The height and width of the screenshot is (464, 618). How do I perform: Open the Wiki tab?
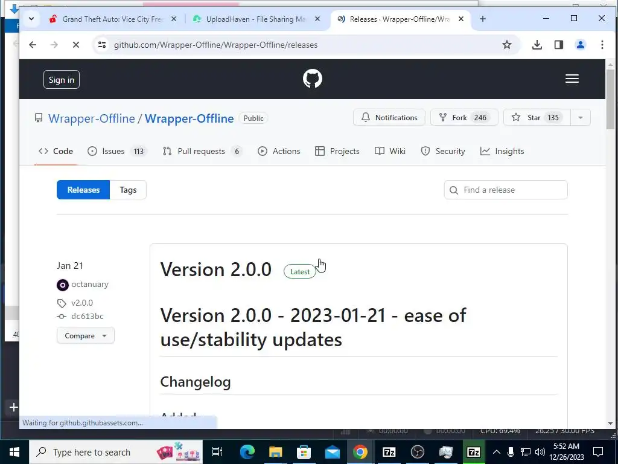pyautogui.click(x=390, y=151)
